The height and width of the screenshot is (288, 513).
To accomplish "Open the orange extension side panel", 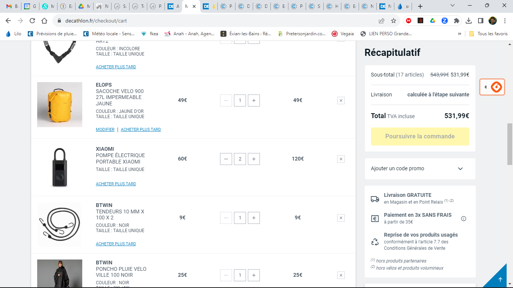I will tap(492, 87).
